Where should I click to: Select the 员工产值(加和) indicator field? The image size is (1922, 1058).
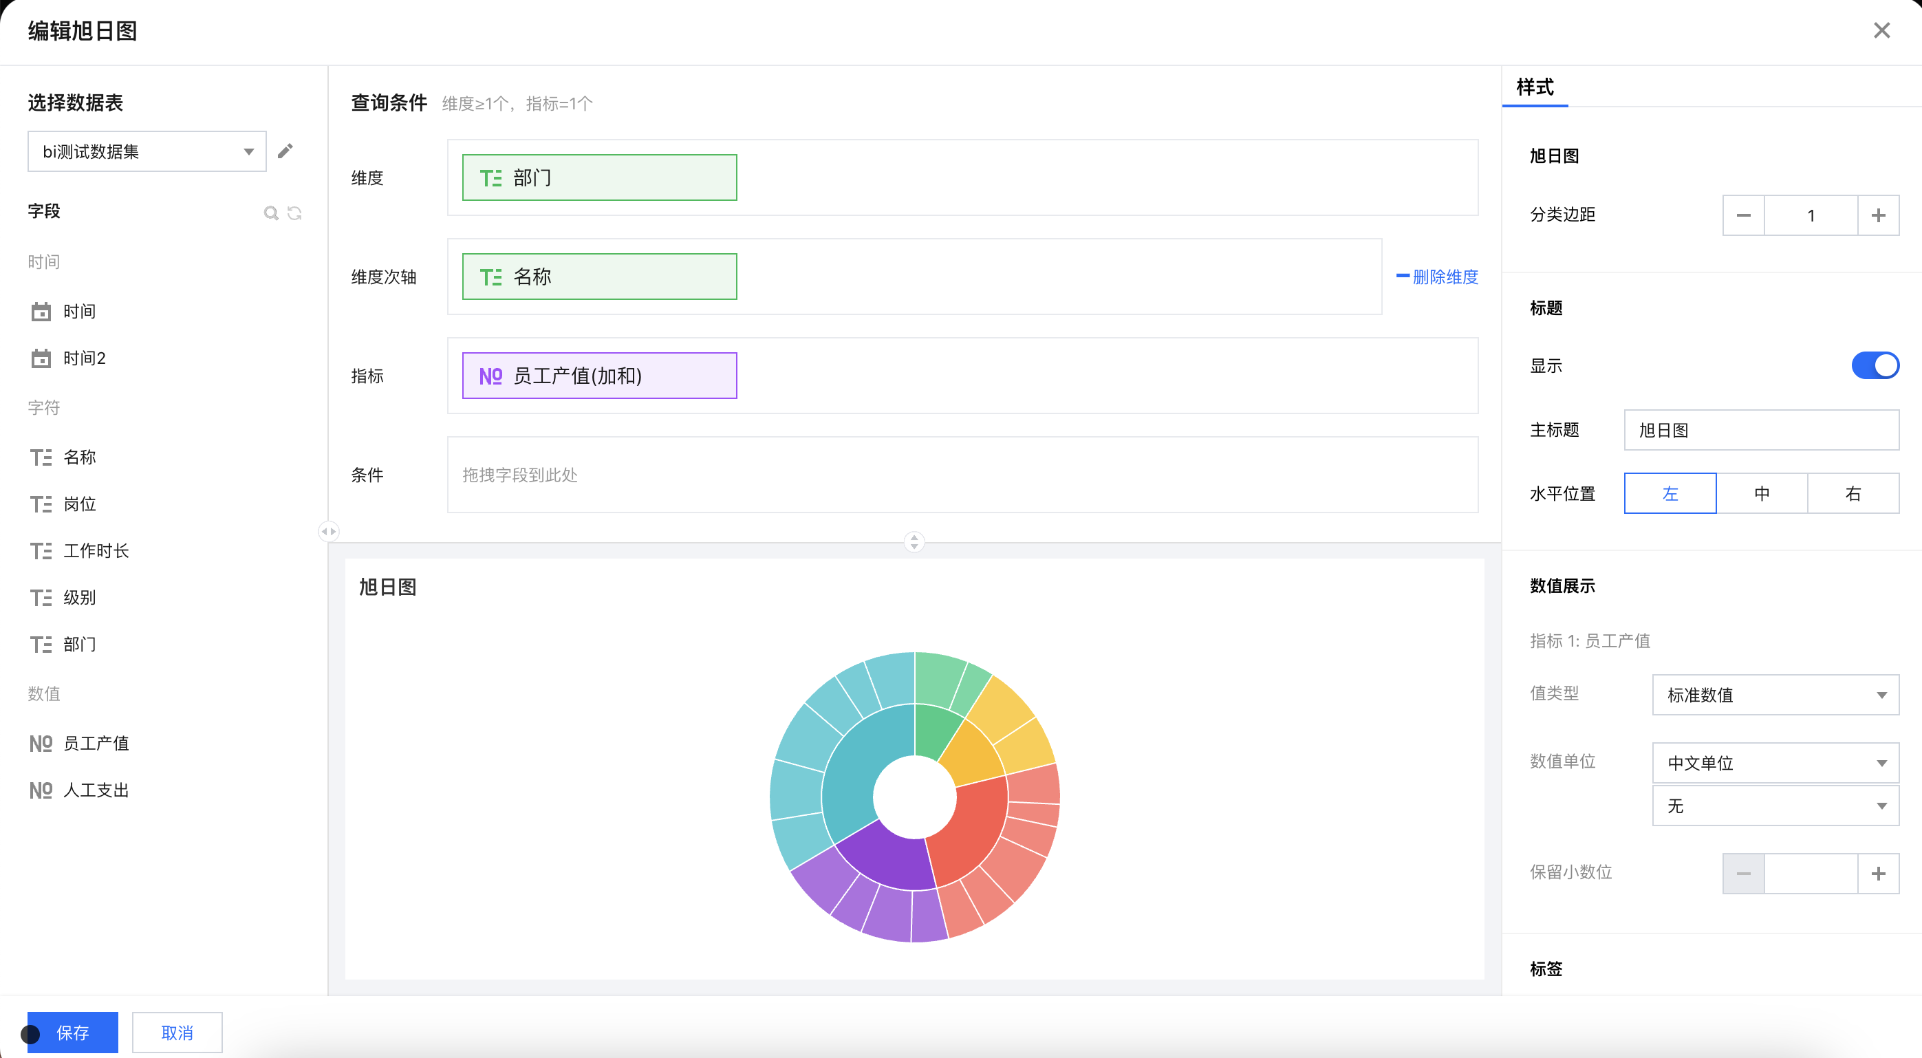click(599, 376)
